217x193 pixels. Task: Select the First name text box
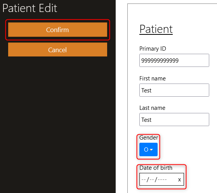pyautogui.click(x=174, y=90)
